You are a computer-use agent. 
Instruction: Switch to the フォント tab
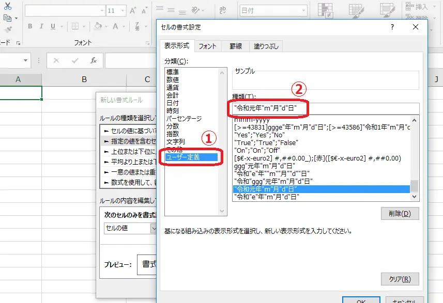click(207, 46)
